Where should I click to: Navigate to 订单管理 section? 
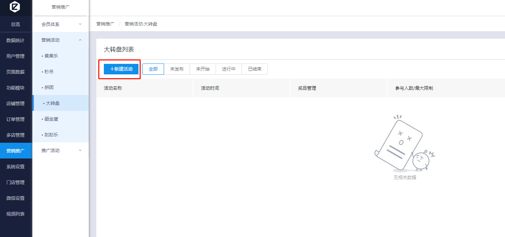click(15, 119)
